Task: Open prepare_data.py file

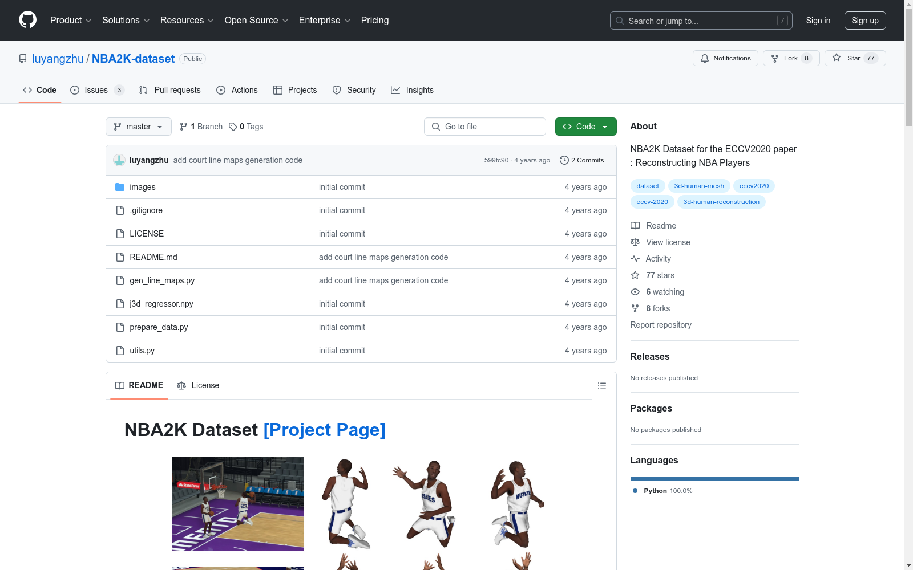Action: pos(159,327)
